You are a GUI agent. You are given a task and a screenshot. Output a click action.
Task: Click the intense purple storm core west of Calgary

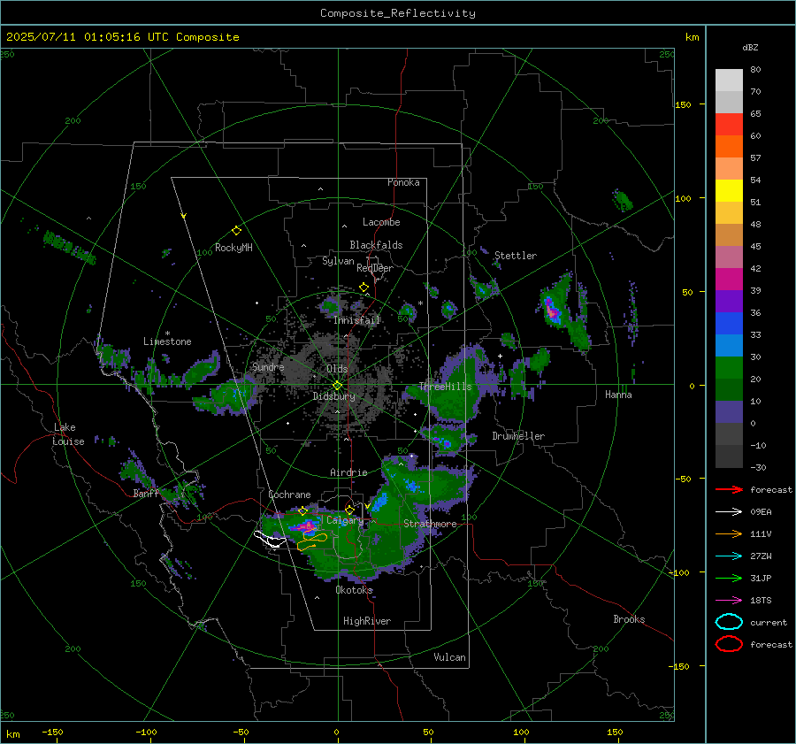[306, 526]
